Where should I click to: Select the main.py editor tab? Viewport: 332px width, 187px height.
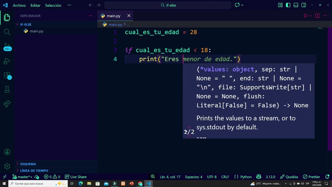pos(115,16)
